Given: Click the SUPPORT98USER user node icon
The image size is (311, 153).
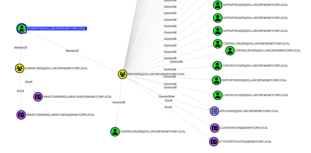Looking at the screenshot, I should [216, 80].
